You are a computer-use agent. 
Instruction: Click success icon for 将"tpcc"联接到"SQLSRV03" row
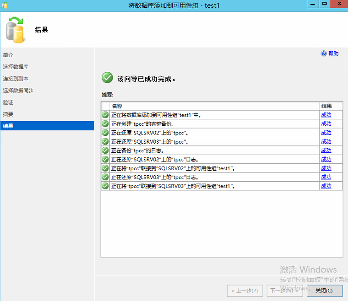pyautogui.click(x=105, y=186)
